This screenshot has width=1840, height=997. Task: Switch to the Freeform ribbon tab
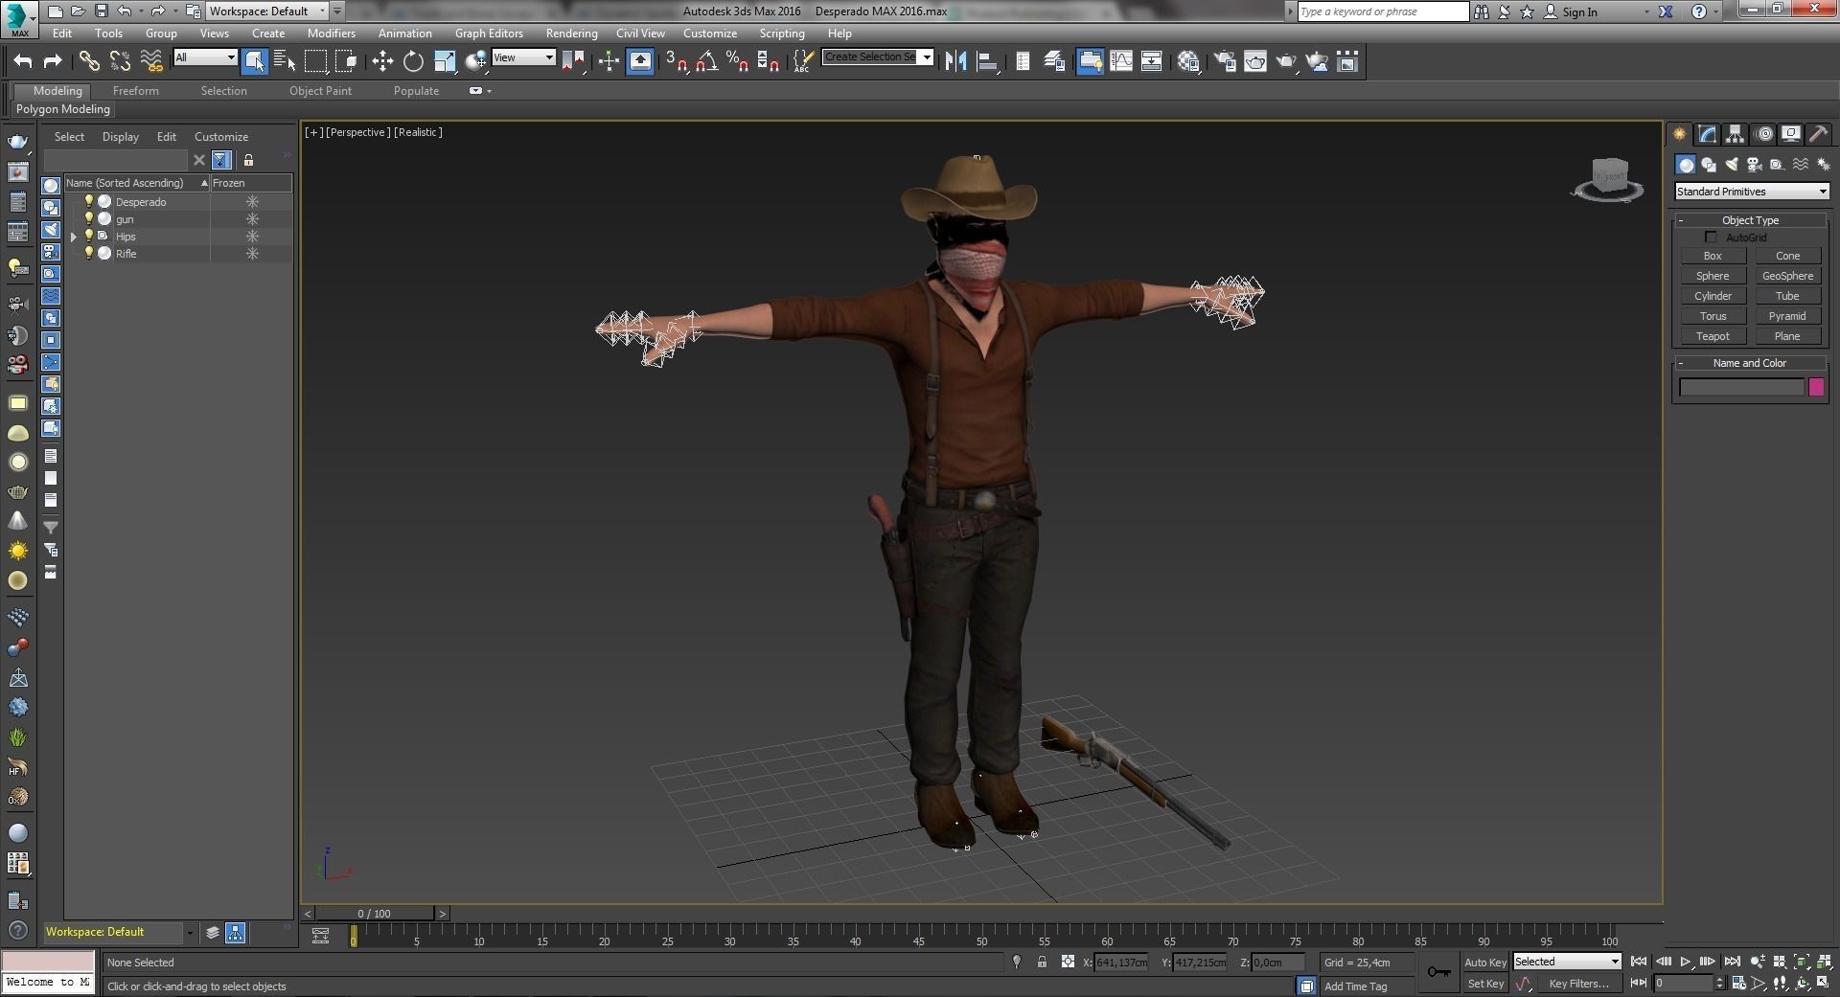[136, 91]
